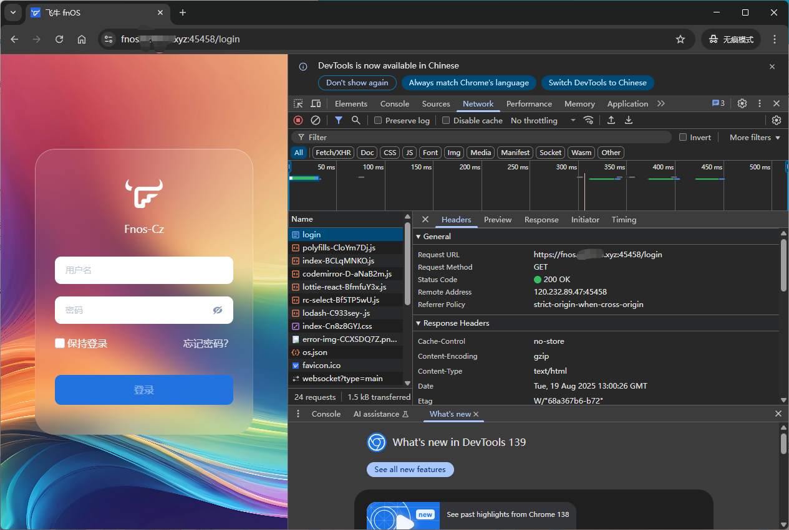789x530 pixels.
Task: Select os.json in the request list
Action: point(346,353)
